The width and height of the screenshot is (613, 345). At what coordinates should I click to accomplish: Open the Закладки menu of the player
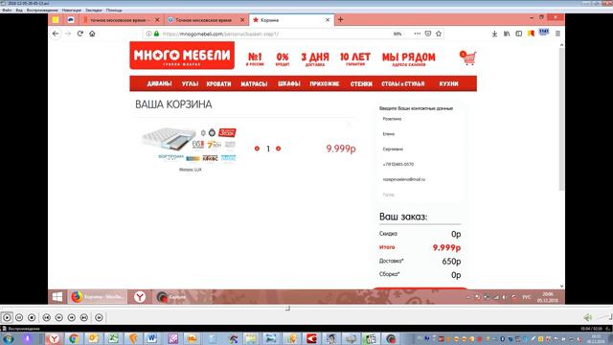click(94, 11)
